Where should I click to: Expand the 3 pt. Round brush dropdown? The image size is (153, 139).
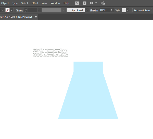click(x=87, y=10)
